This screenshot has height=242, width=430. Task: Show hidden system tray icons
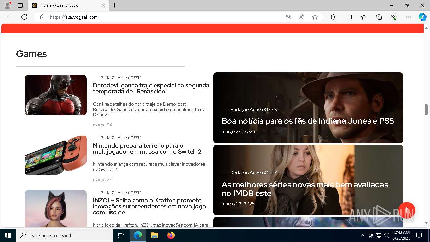(x=362, y=235)
